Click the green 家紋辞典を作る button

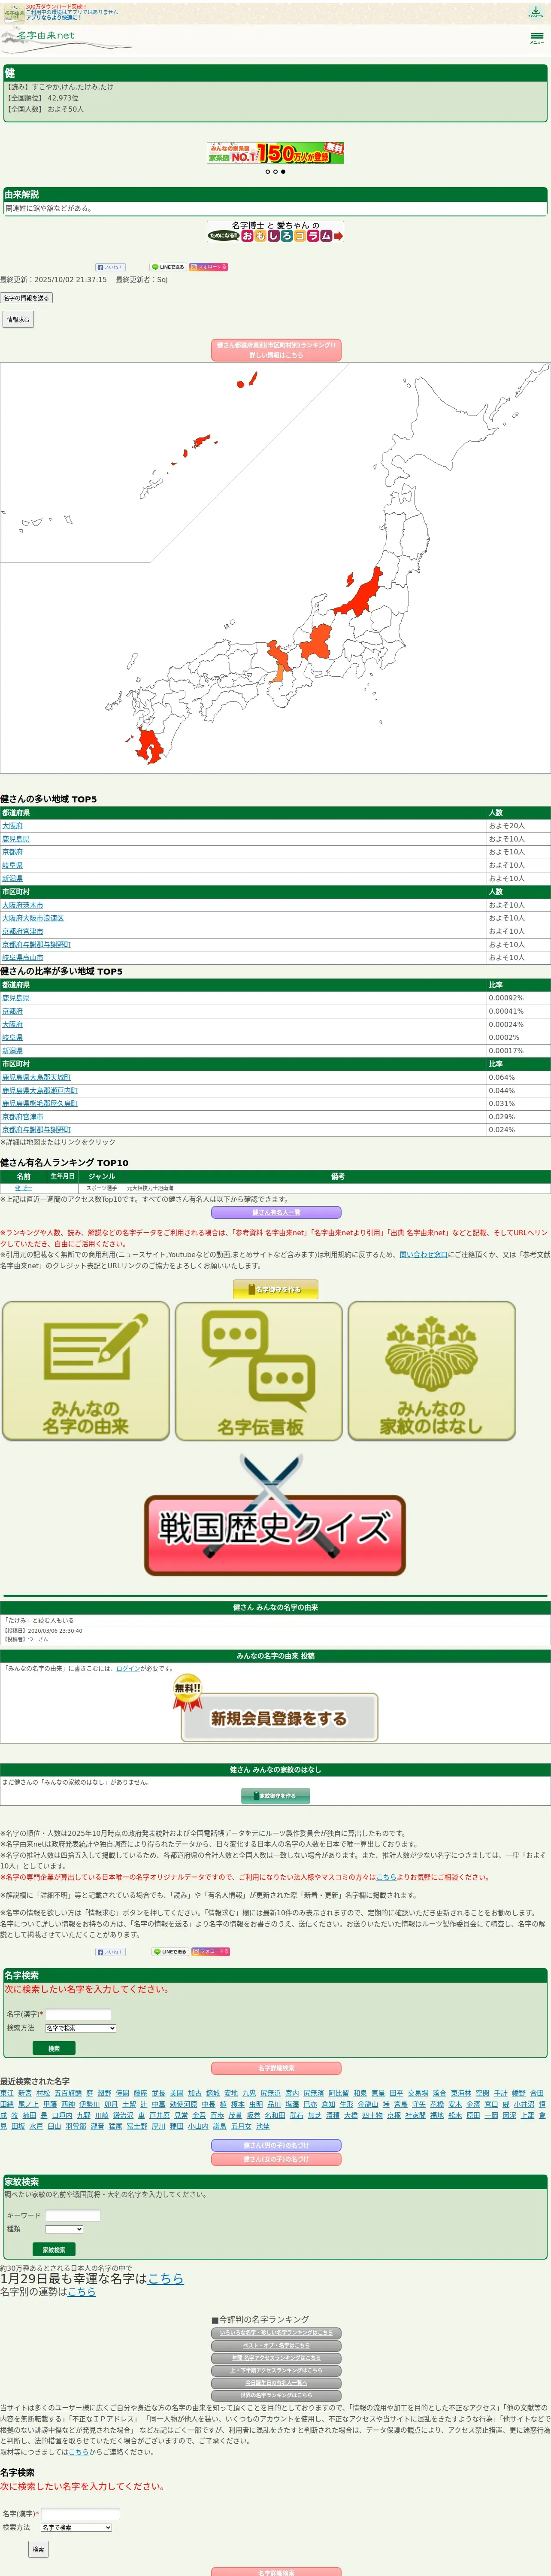click(276, 1796)
